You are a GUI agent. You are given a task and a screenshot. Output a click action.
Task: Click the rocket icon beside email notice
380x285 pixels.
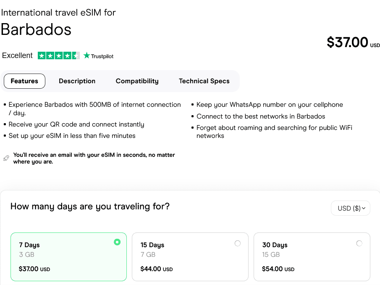pyautogui.click(x=6, y=158)
